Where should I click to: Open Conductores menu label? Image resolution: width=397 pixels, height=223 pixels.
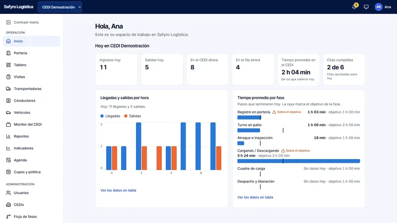pyautogui.click(x=24, y=101)
